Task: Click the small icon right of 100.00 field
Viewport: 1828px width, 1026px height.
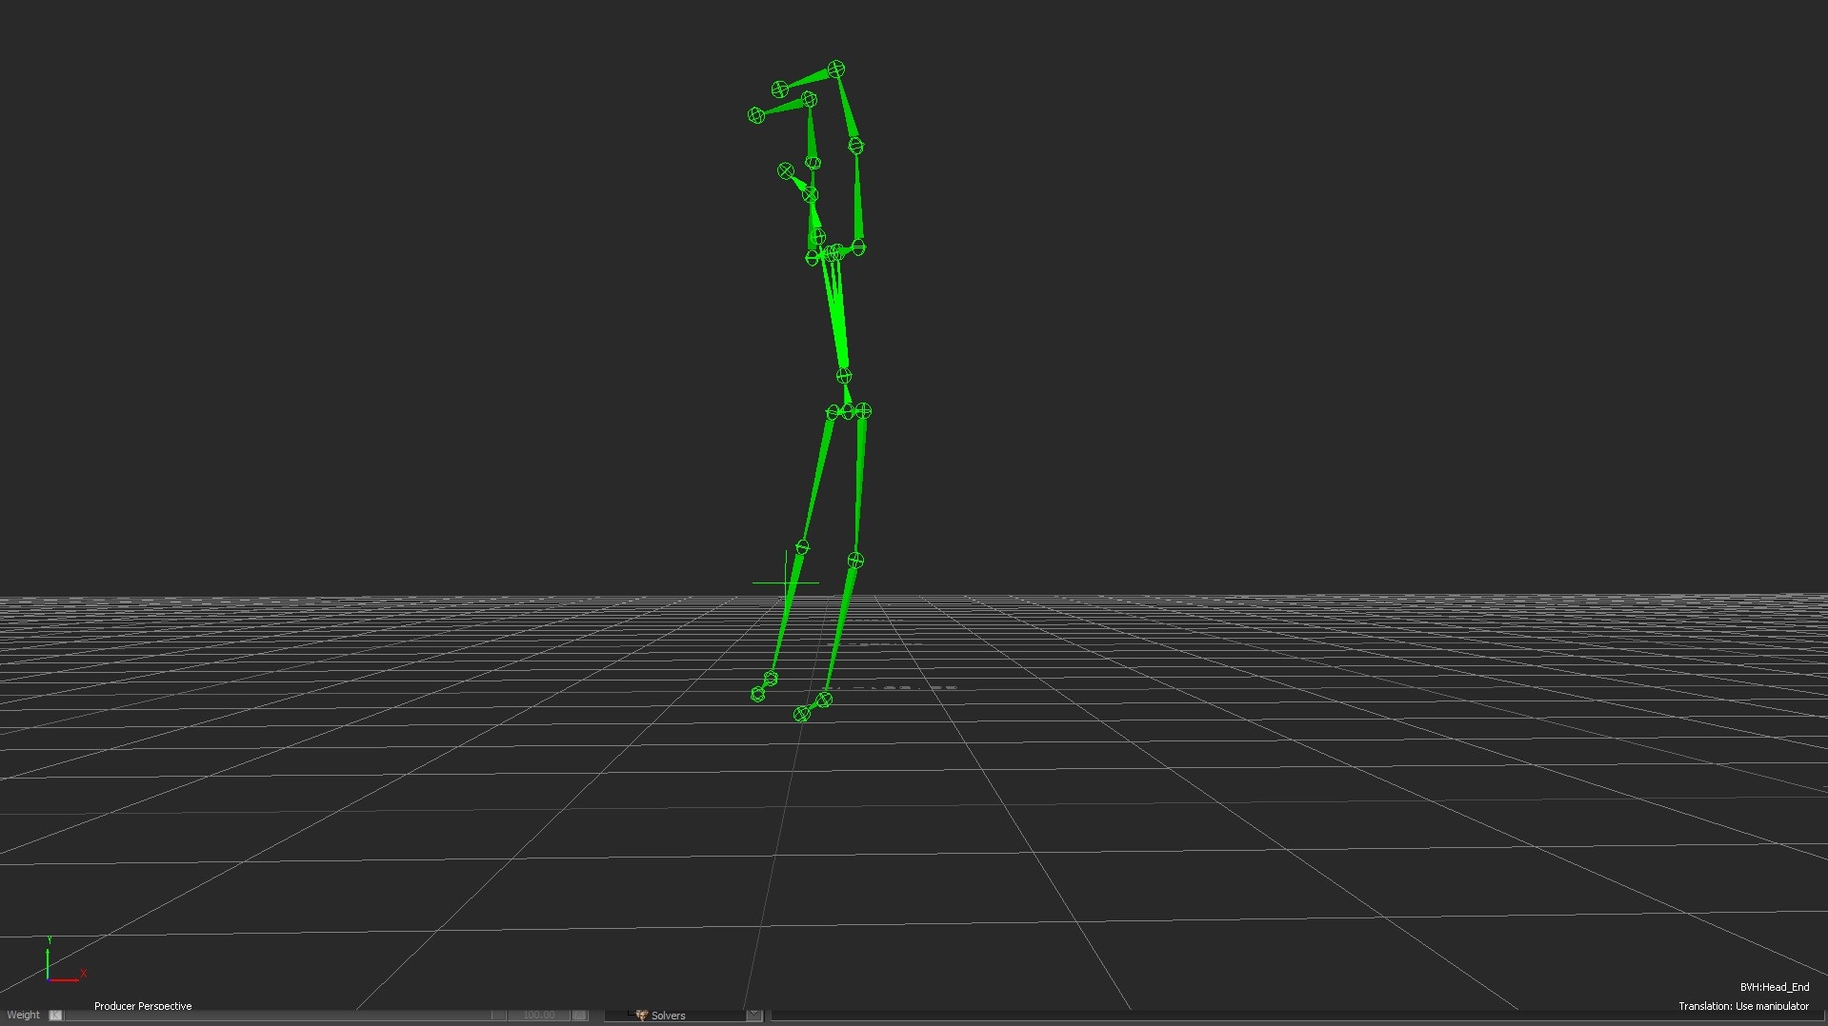Action: [x=580, y=1015]
